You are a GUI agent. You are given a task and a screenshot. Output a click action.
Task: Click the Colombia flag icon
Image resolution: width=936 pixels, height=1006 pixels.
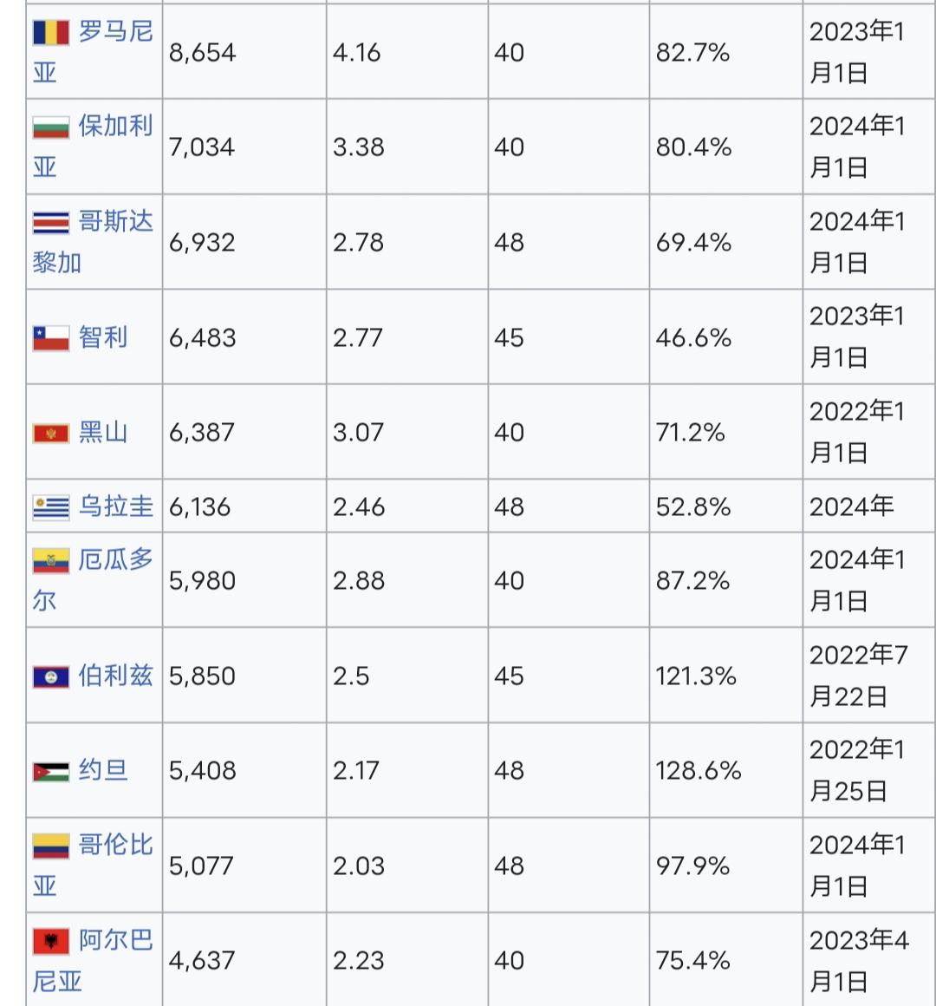pyautogui.click(x=51, y=846)
